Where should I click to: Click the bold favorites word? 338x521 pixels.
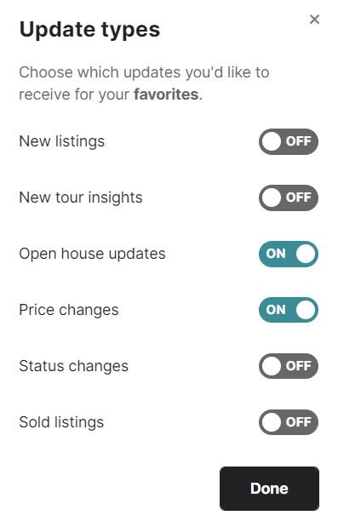[x=166, y=94]
